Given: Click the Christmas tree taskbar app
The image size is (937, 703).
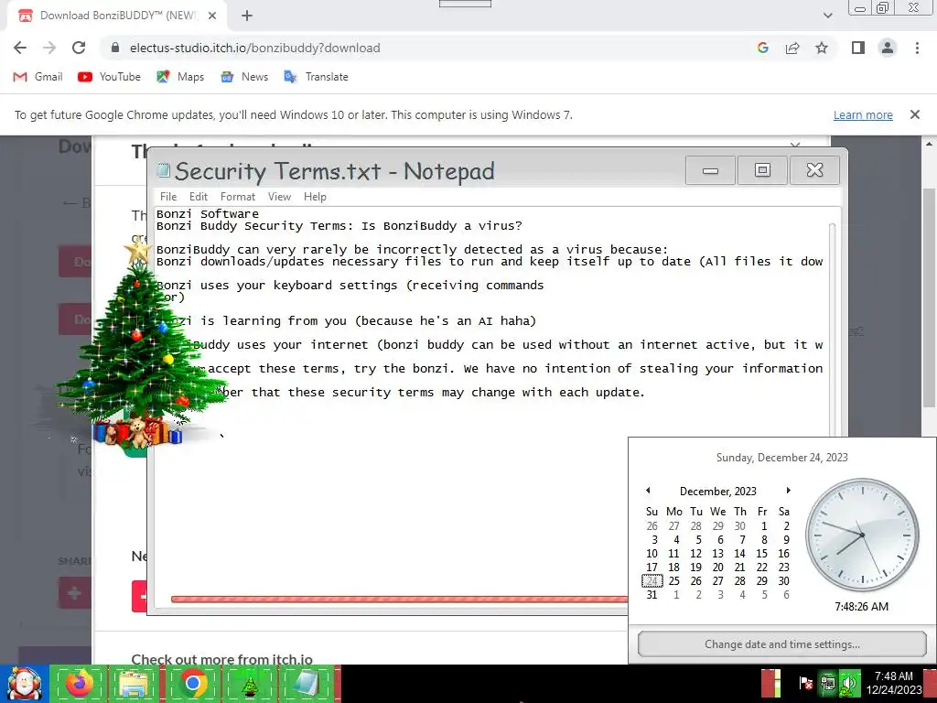Looking at the screenshot, I should click(x=250, y=683).
